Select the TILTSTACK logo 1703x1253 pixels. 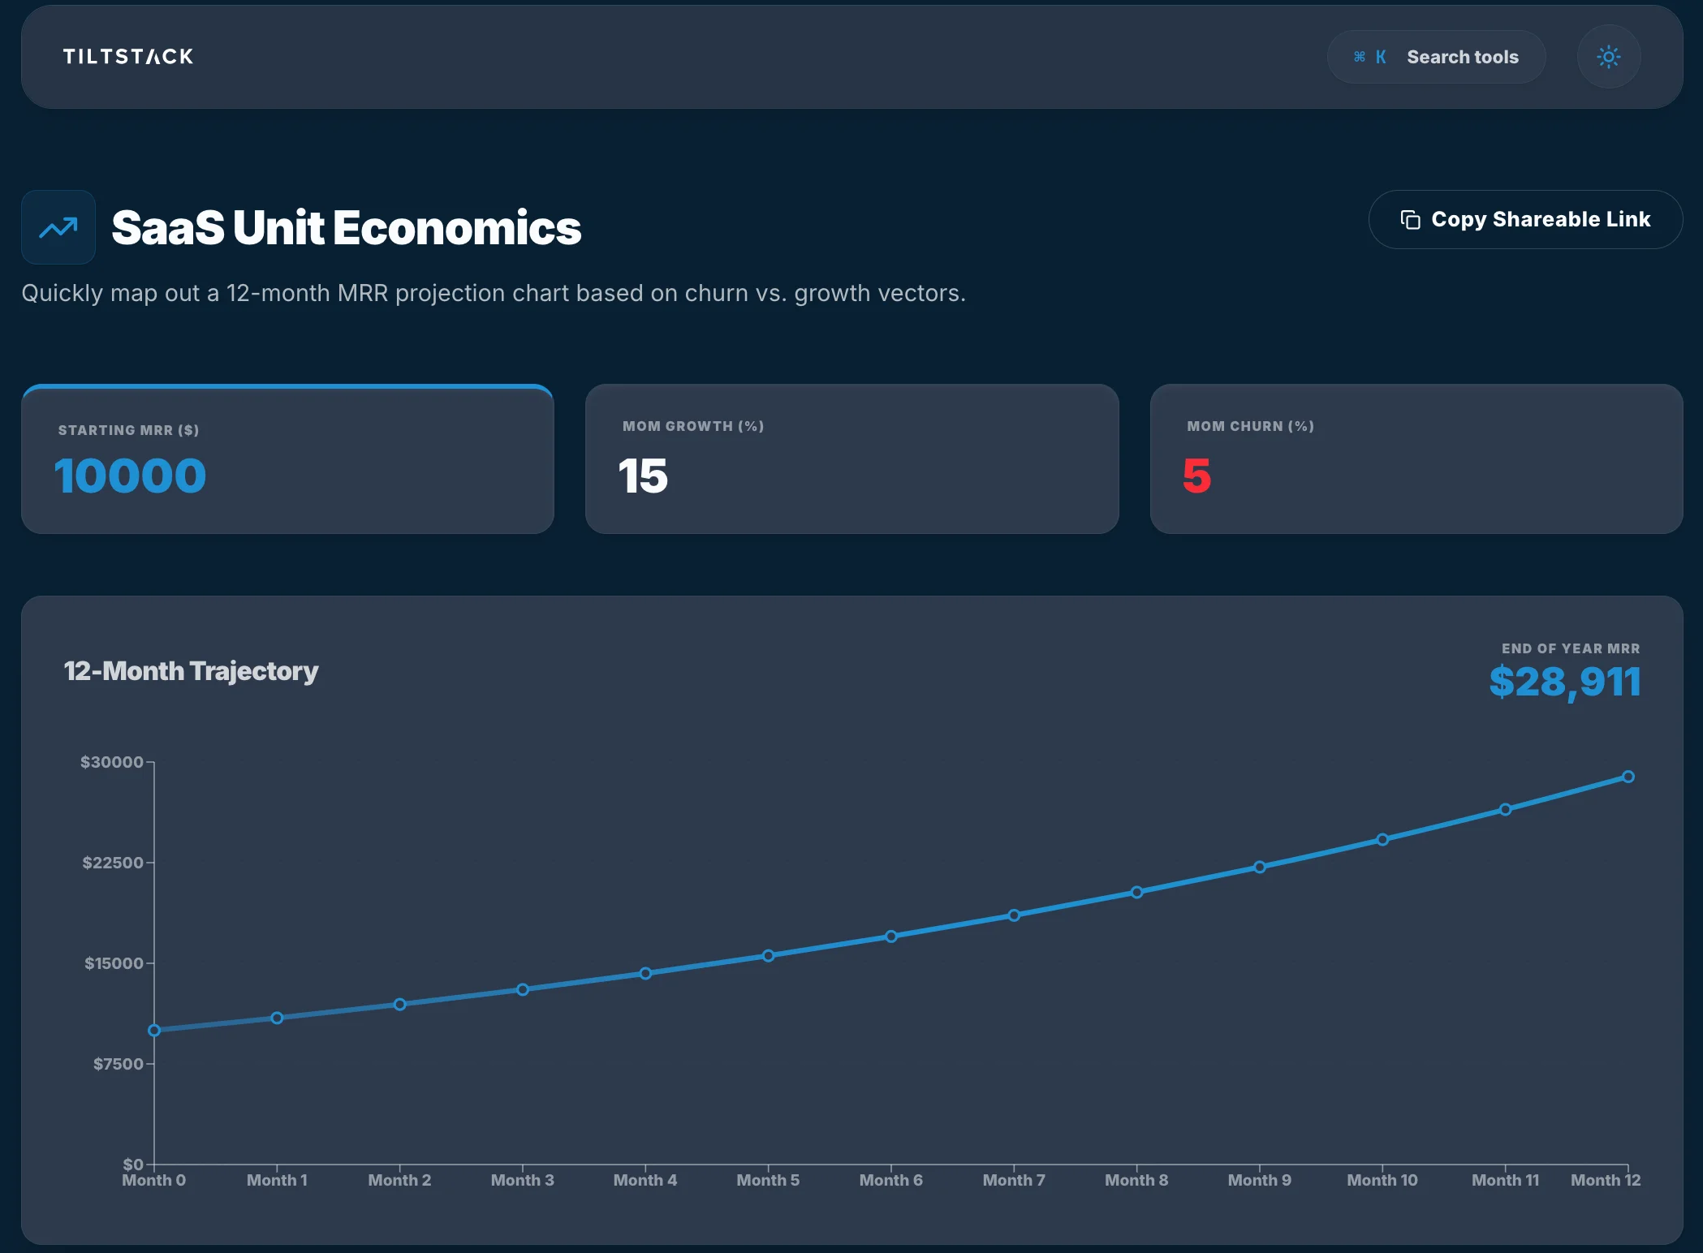[x=127, y=56]
